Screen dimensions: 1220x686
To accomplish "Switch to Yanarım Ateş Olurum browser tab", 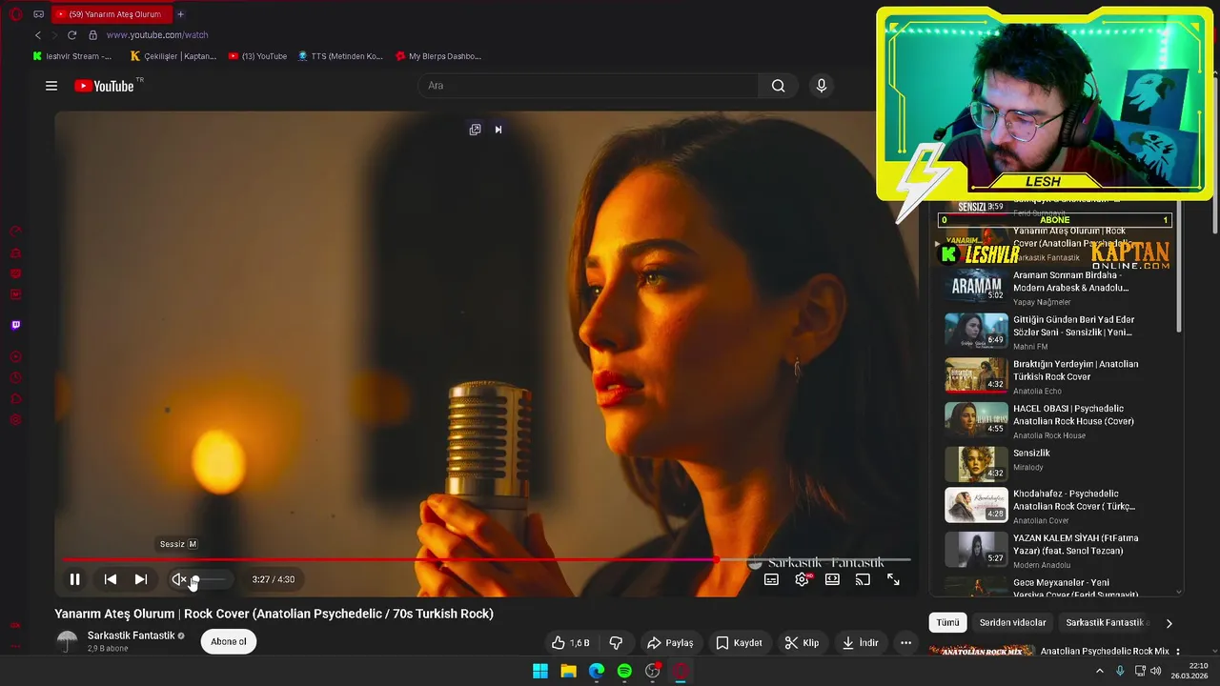I will coord(112,14).
